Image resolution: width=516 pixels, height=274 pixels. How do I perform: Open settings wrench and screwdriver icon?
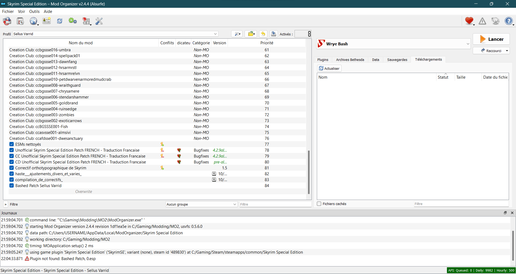[x=99, y=21]
